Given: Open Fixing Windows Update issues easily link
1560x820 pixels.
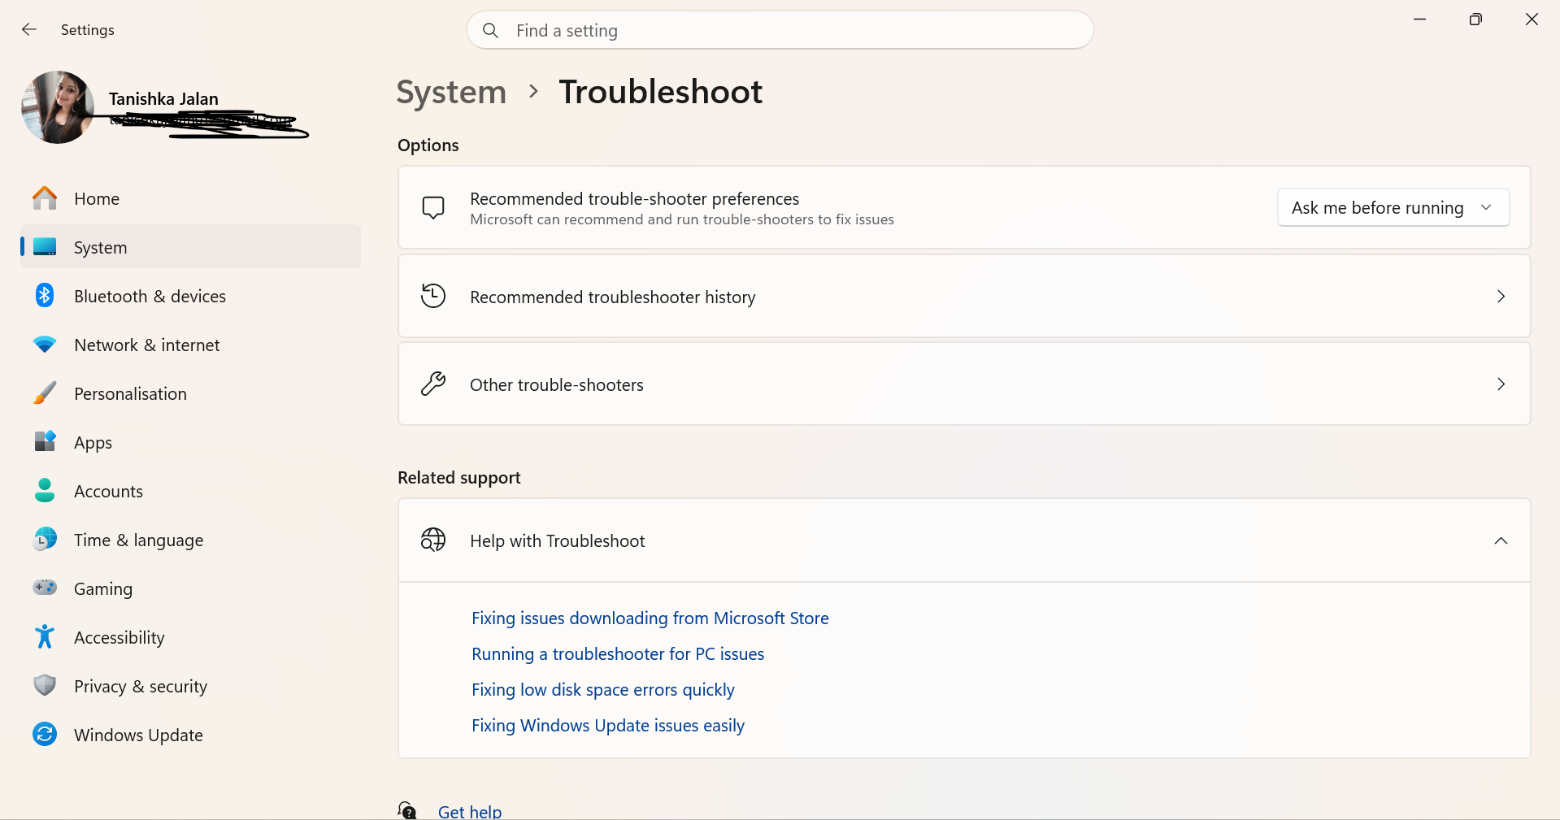Looking at the screenshot, I should pos(608,726).
